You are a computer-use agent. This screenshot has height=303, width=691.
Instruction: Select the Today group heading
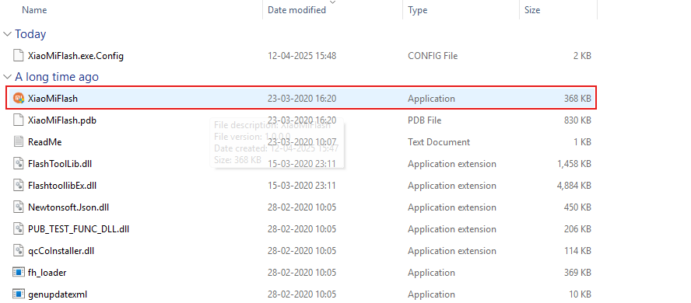(x=30, y=34)
